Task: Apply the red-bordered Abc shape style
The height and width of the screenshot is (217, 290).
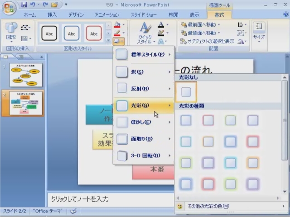Action: pyautogui.click(x=94, y=33)
